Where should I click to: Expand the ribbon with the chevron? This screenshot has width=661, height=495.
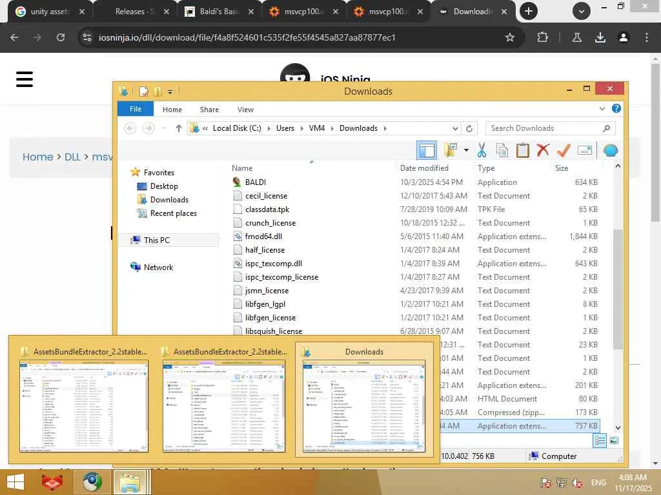coord(602,108)
